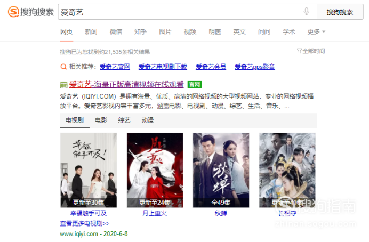Viewport: 369px width, 242px height.
Task: Open the 爱奇艺官网 related link
Action: click(115, 67)
